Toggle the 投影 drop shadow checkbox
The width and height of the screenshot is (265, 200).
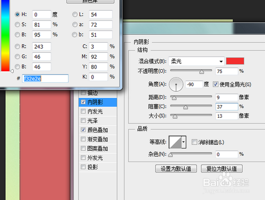click(x=83, y=167)
